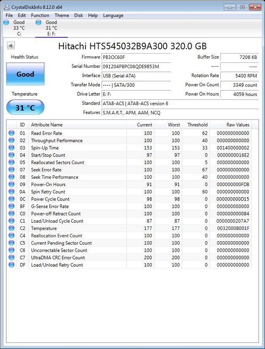Viewport: 265px width, 349px height.
Task: Click the Threshold column header
Action: pos(196,124)
